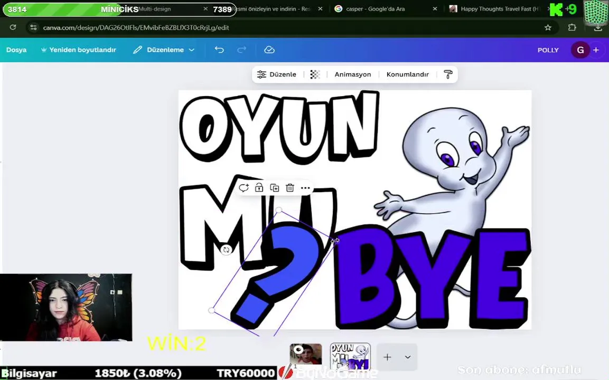The image size is (609, 380).
Task: Open more options on floating toolbar
Action: (305, 188)
